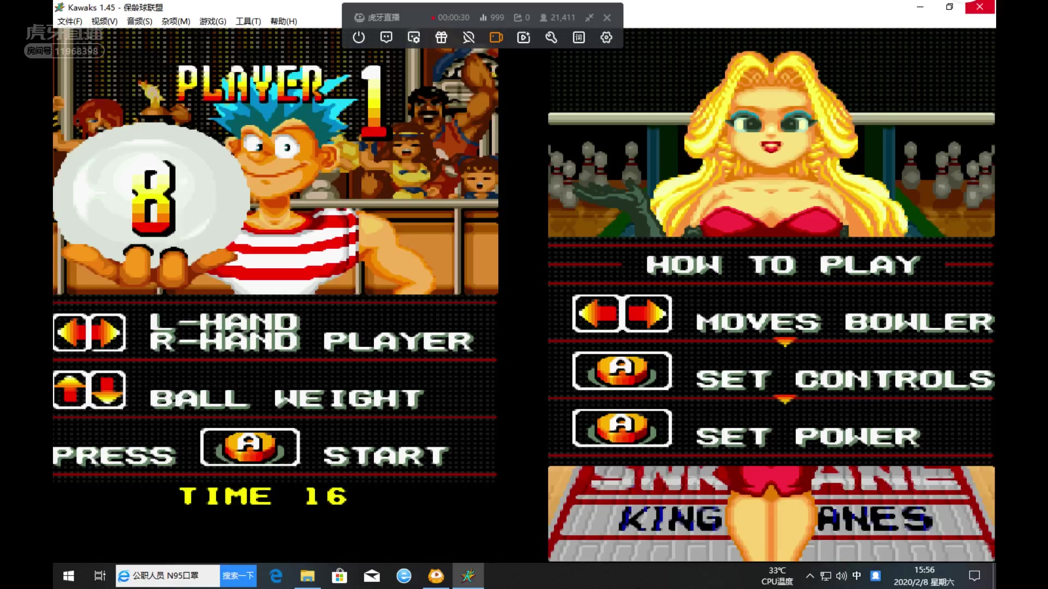Click the A button next to SET CONTROLS

click(622, 370)
